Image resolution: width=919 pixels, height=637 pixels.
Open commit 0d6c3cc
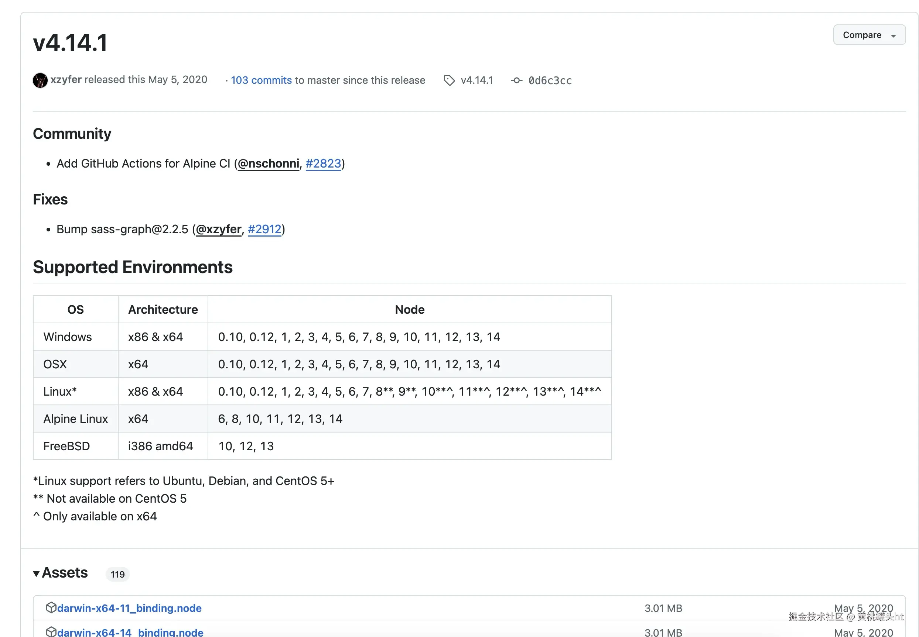coord(550,80)
